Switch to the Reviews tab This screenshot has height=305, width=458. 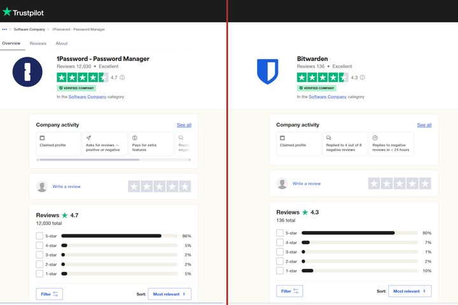pos(38,43)
